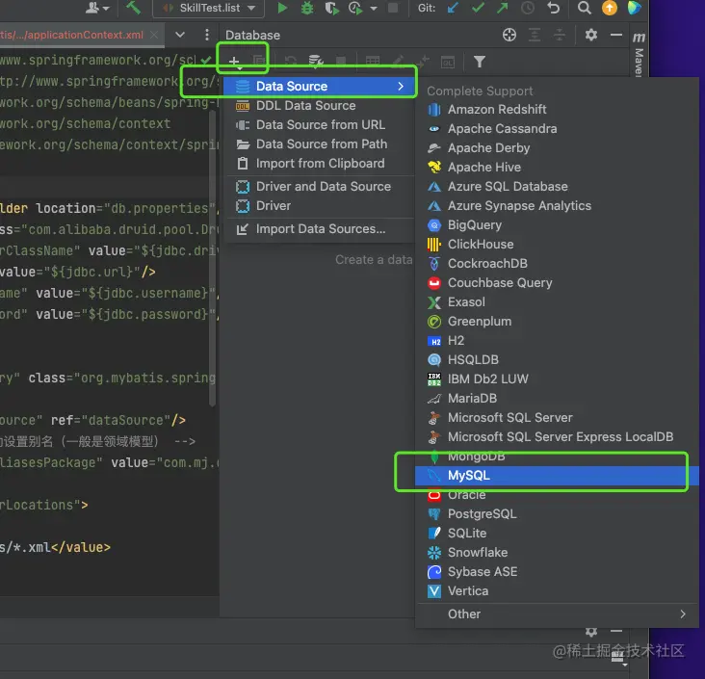The height and width of the screenshot is (679, 705).
Task: Choose BigQuery data source
Action: point(557,225)
